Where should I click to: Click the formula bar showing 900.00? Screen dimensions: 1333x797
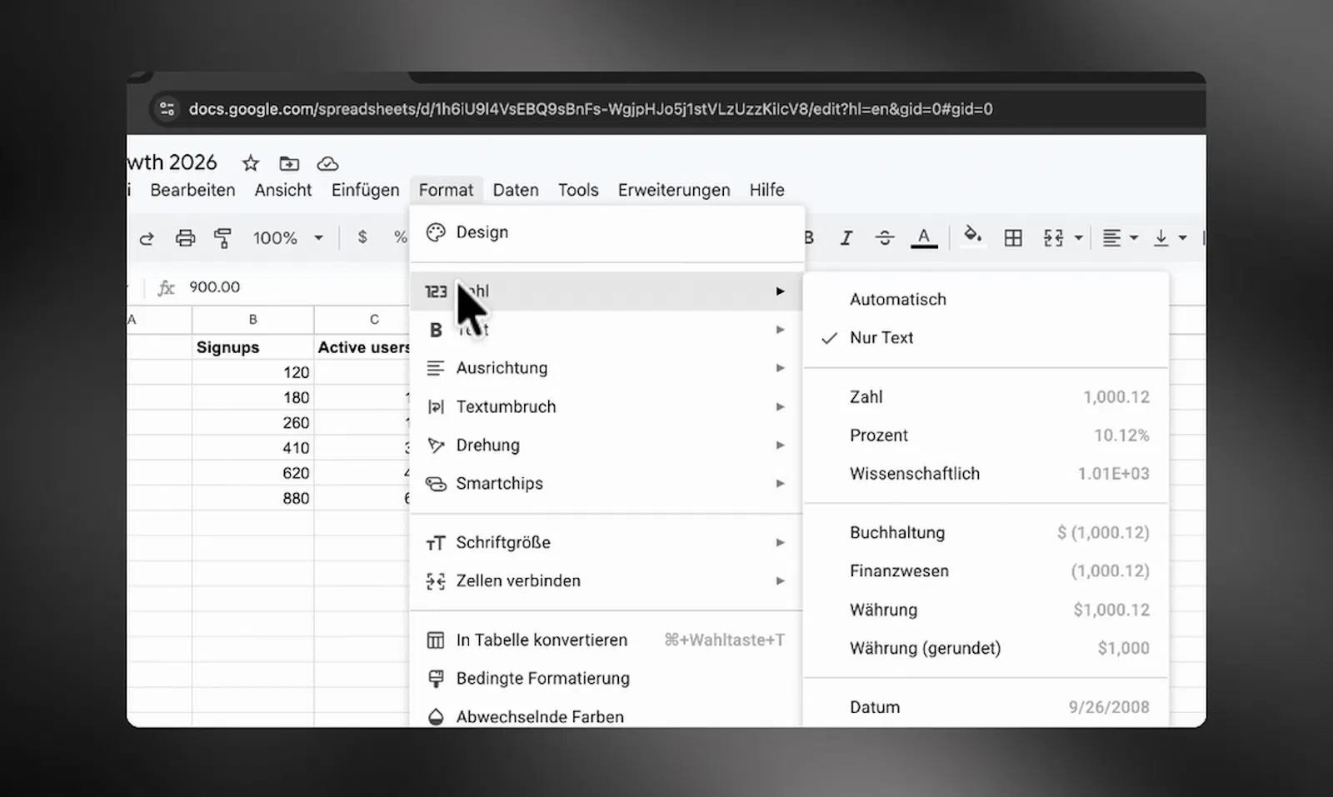pos(214,287)
